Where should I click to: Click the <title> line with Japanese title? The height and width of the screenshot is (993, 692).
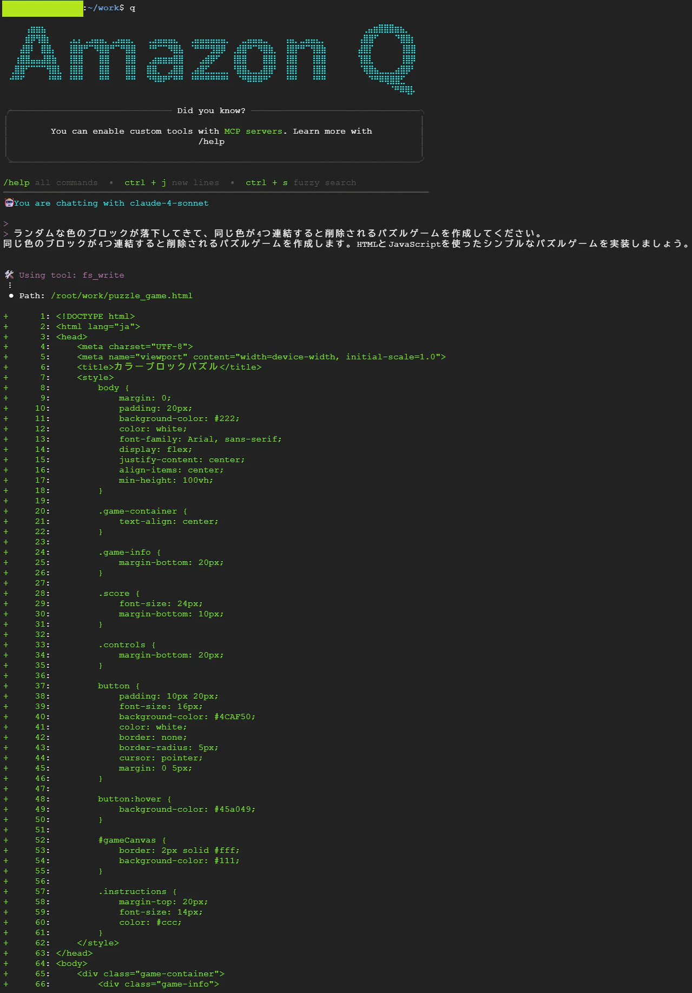click(x=169, y=367)
